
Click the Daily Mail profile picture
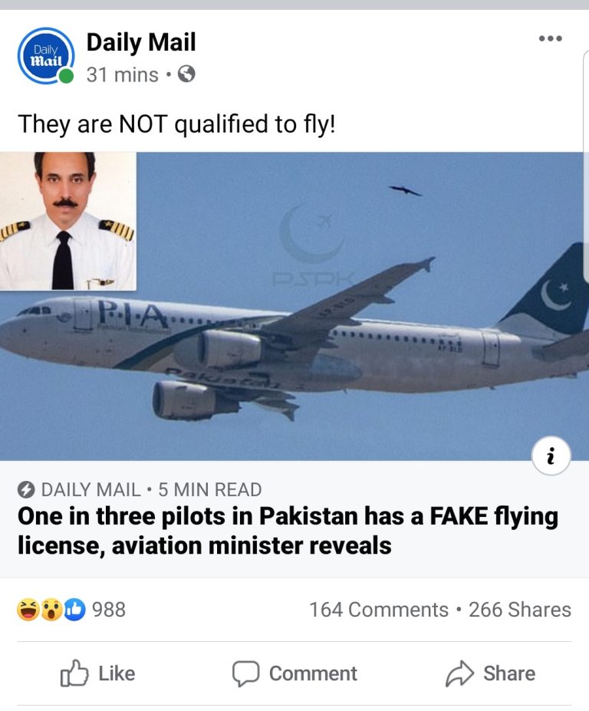pyautogui.click(x=46, y=56)
